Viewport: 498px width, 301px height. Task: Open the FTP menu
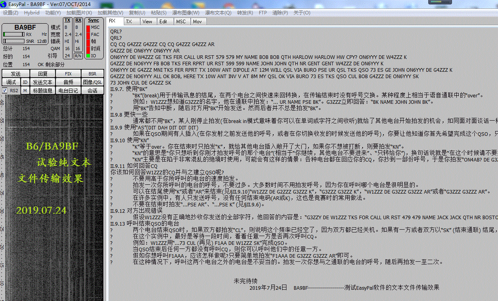click(x=263, y=13)
